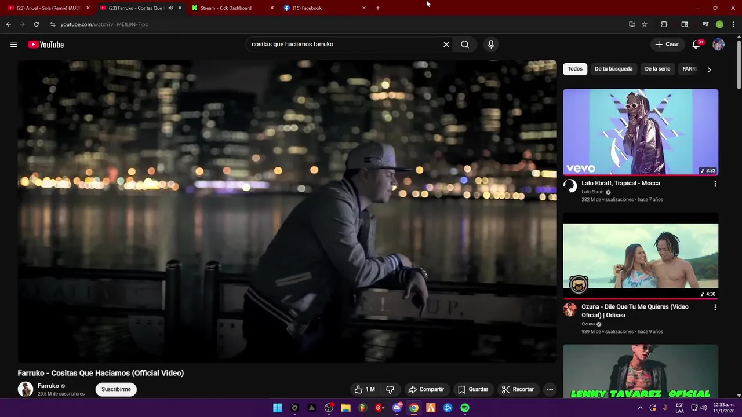Select the De tu búsqueda chip
The width and height of the screenshot is (742, 417).
613,69
